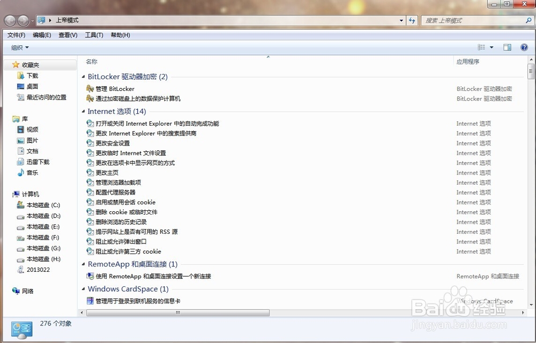Click the 视频 library icon
The height and width of the screenshot is (343, 536).
tap(20, 129)
